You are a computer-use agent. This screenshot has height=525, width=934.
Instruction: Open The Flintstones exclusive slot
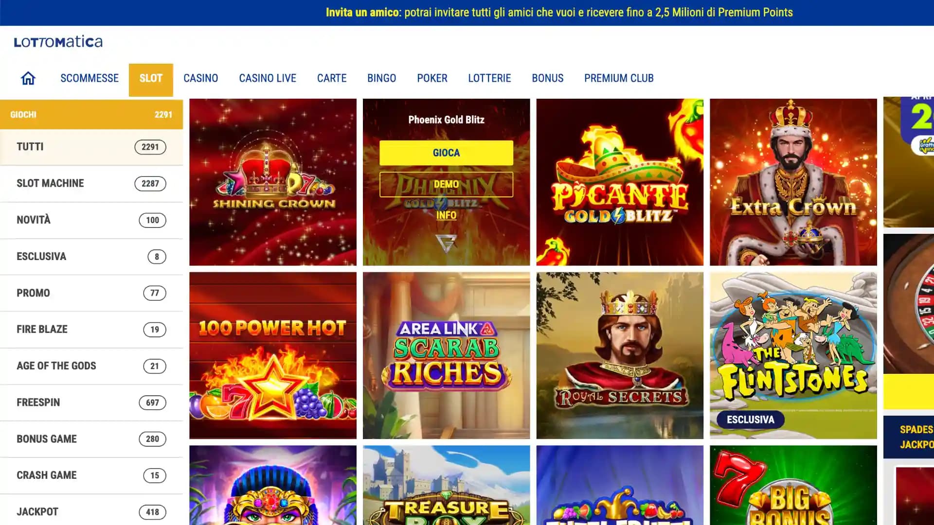793,355
